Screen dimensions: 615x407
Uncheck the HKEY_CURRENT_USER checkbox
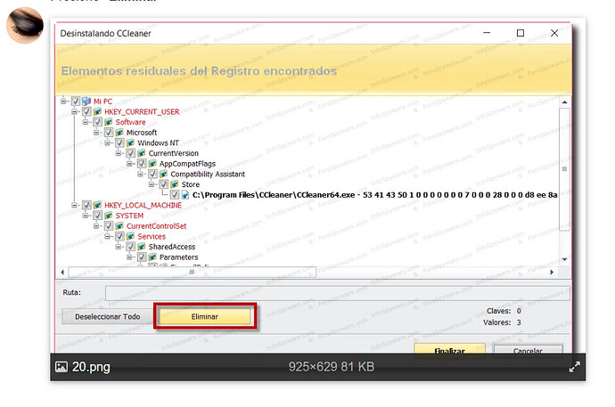[x=86, y=111]
